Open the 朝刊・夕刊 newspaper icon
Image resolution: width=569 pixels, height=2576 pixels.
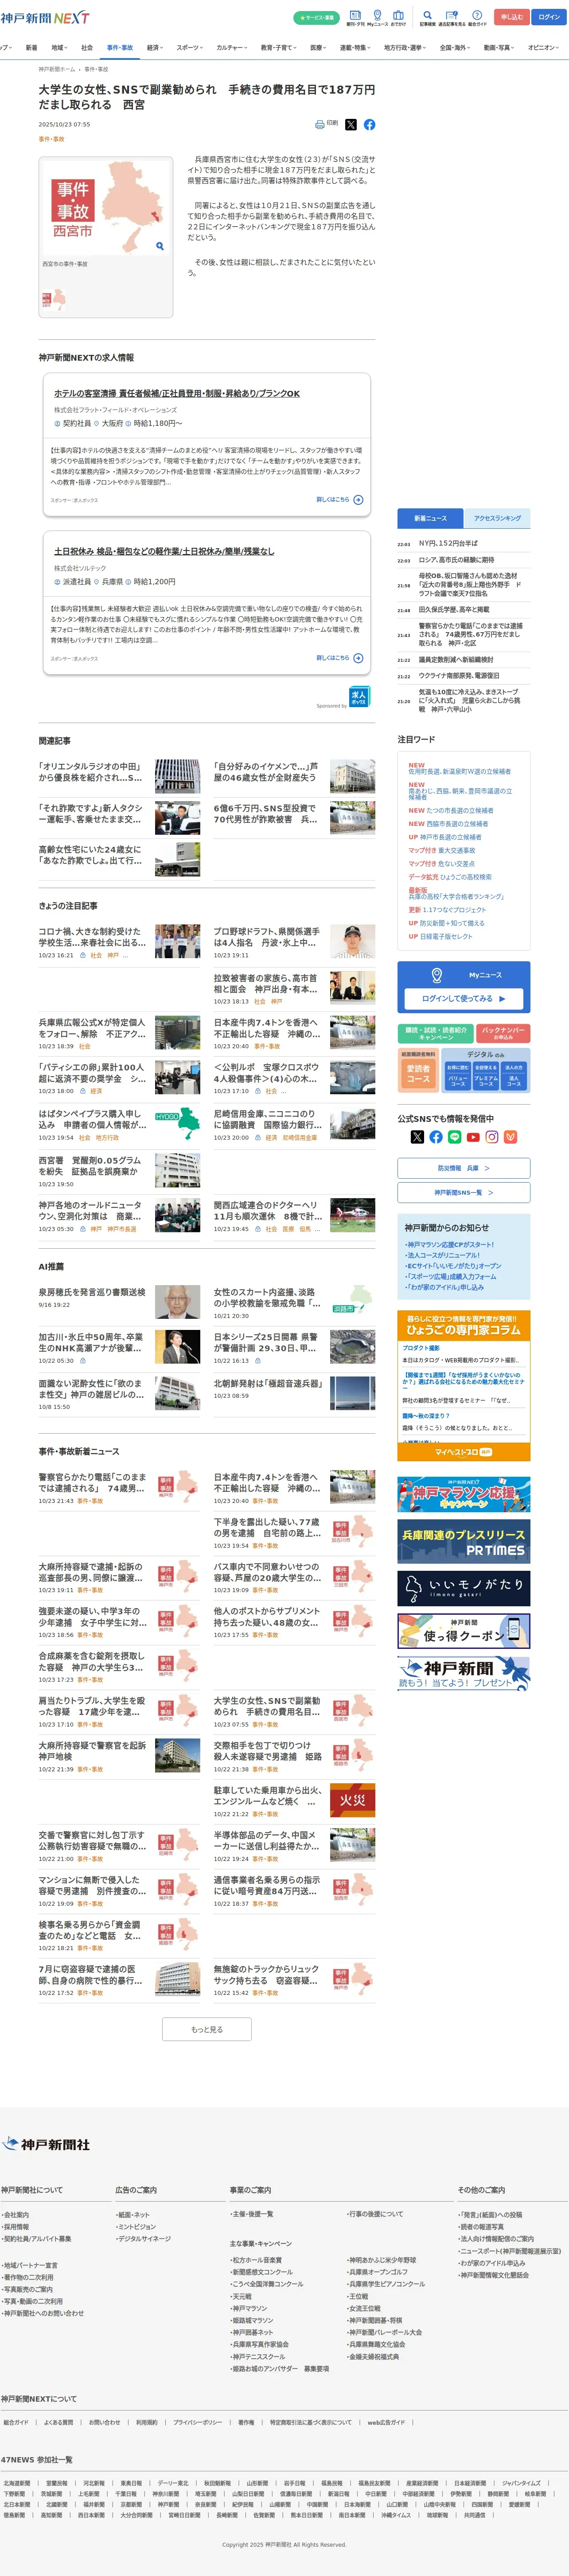[x=355, y=18]
